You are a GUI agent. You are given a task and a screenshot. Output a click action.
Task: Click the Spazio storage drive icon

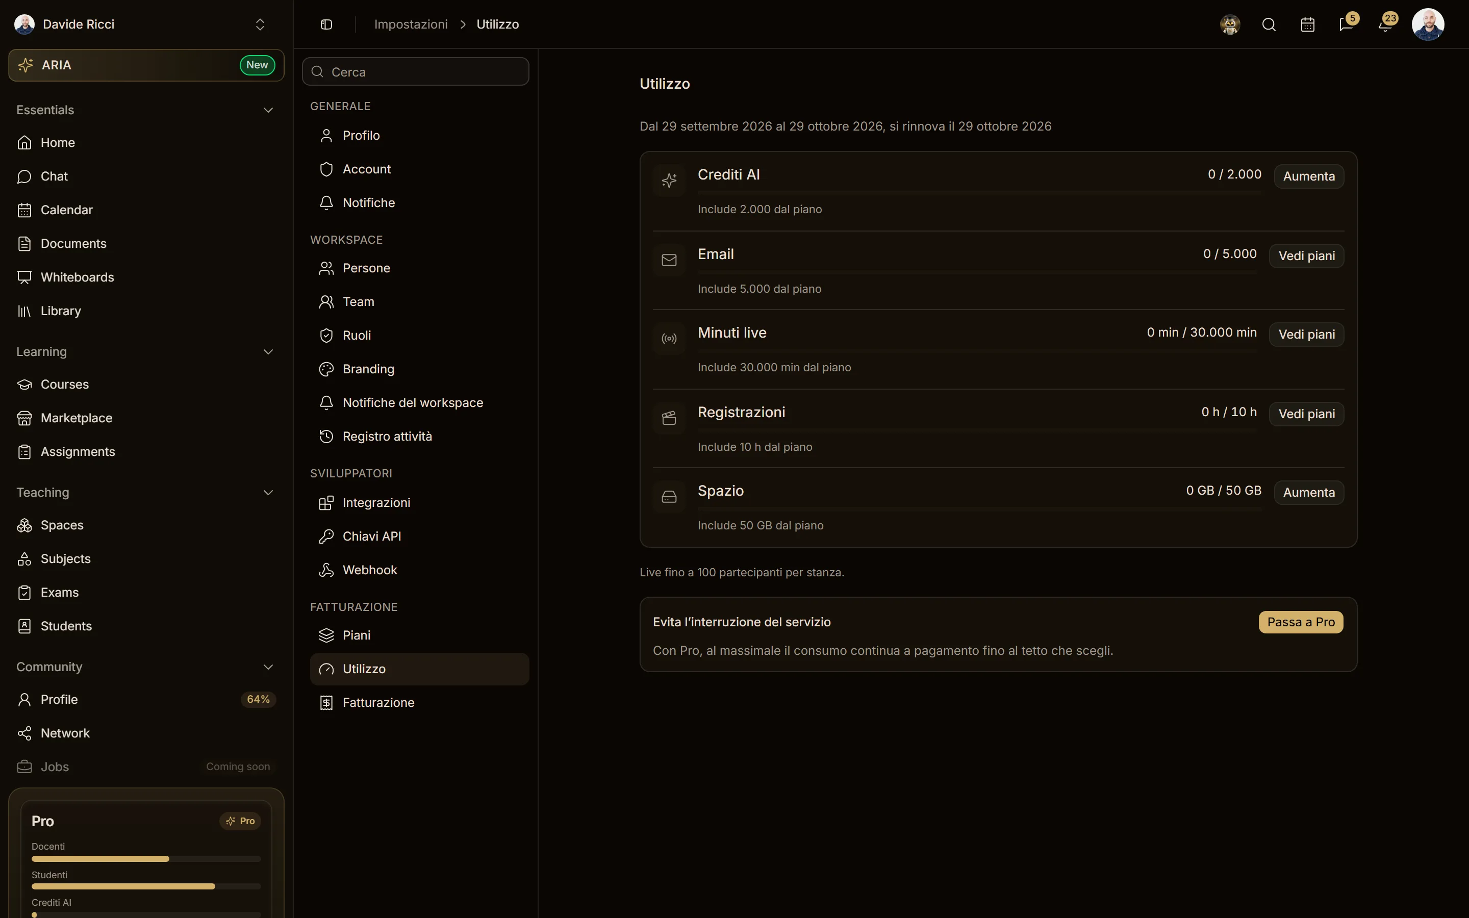(x=669, y=497)
